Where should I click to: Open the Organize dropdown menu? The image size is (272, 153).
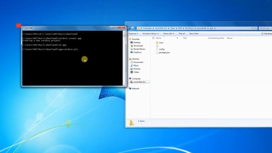pyautogui.click(x=133, y=34)
